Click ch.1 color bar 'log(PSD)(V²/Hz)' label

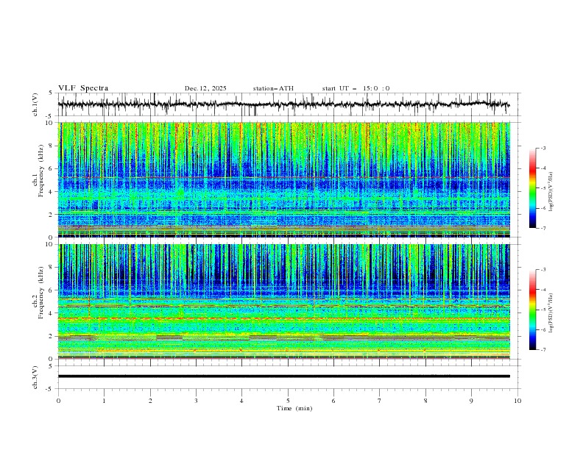tap(551, 191)
